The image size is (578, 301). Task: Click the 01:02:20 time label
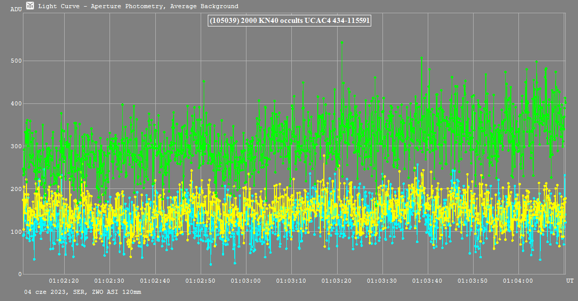(x=64, y=281)
